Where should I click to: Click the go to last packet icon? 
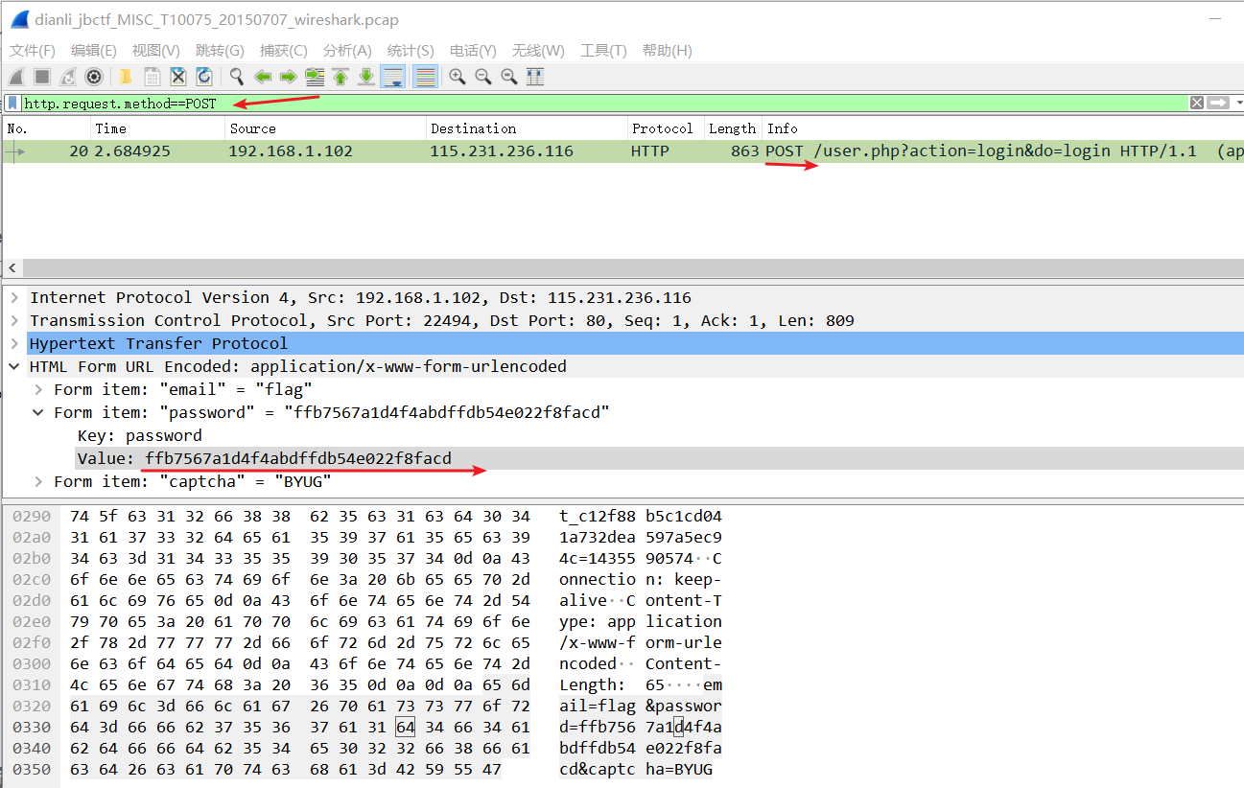click(364, 77)
